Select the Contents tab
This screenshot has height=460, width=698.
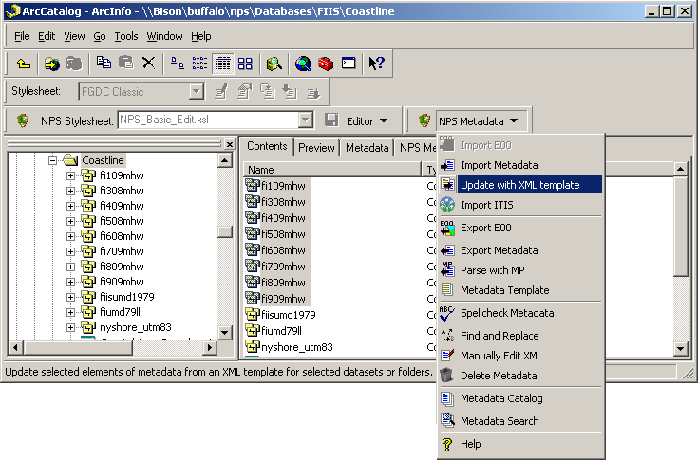pos(267,146)
